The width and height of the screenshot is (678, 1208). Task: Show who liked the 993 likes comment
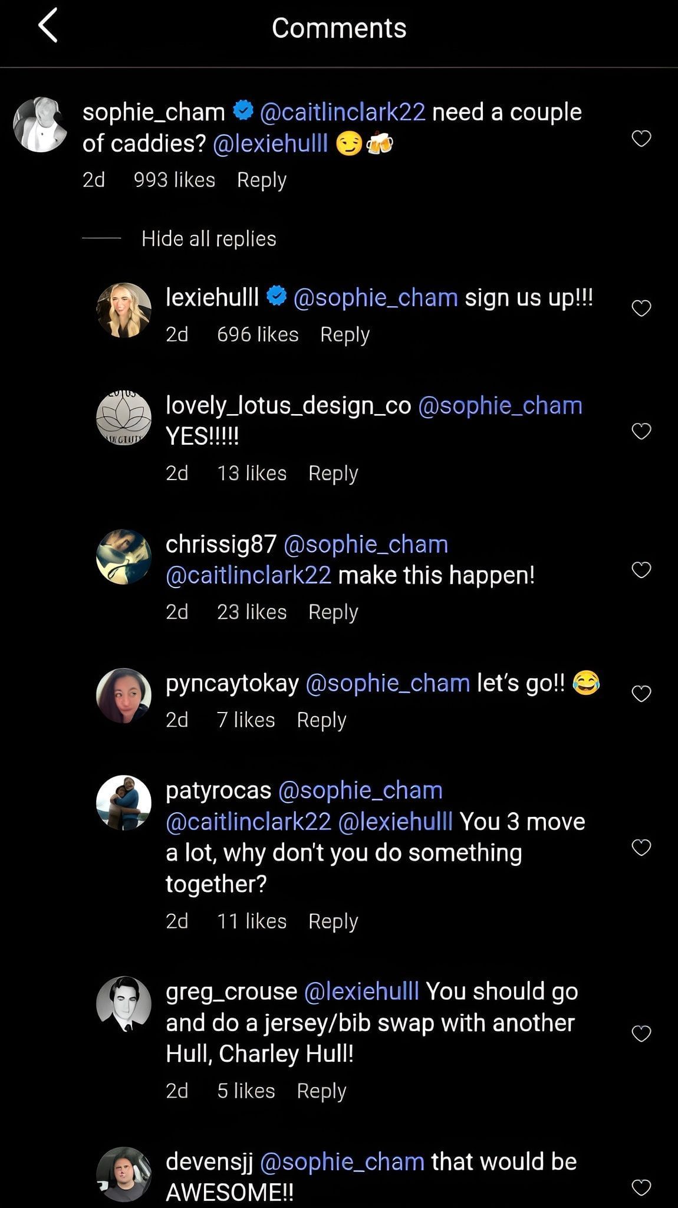coord(175,180)
